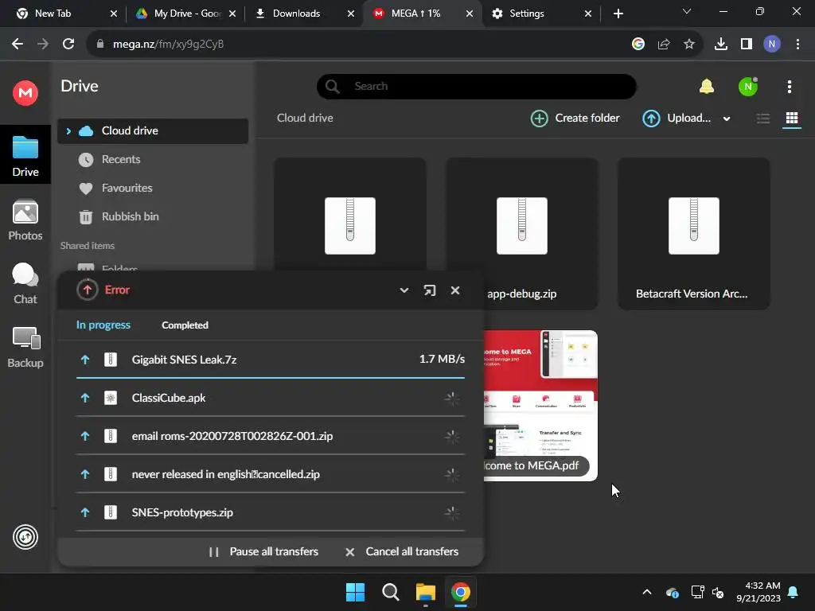
Task: Click the transfer status circular icon in sidebar
Action: pos(25,537)
